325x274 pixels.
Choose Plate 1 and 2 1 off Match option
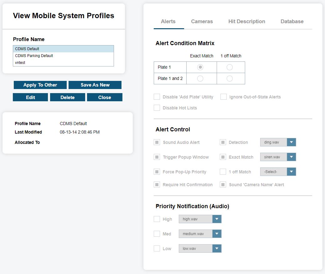[230, 79]
